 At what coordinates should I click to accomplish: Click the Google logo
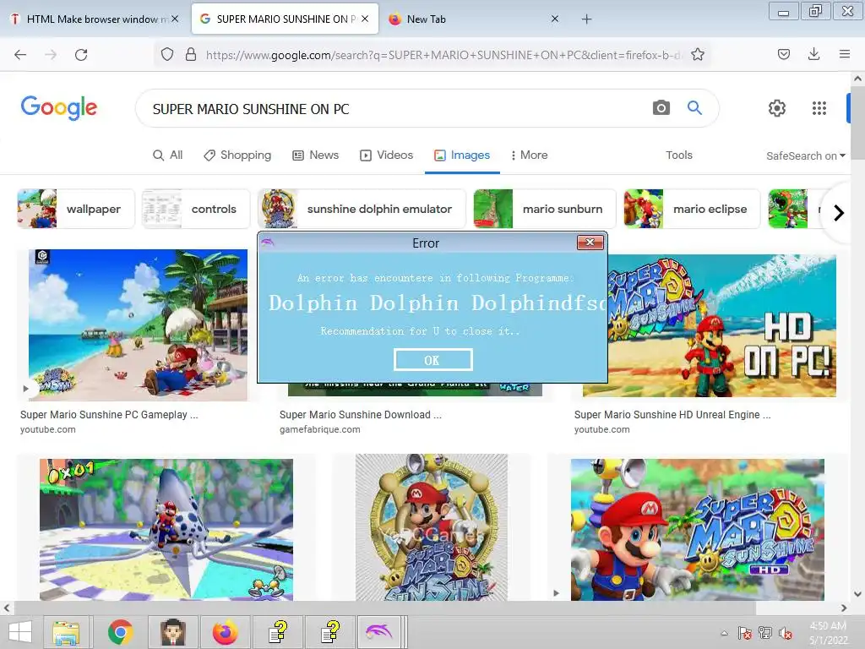[59, 107]
